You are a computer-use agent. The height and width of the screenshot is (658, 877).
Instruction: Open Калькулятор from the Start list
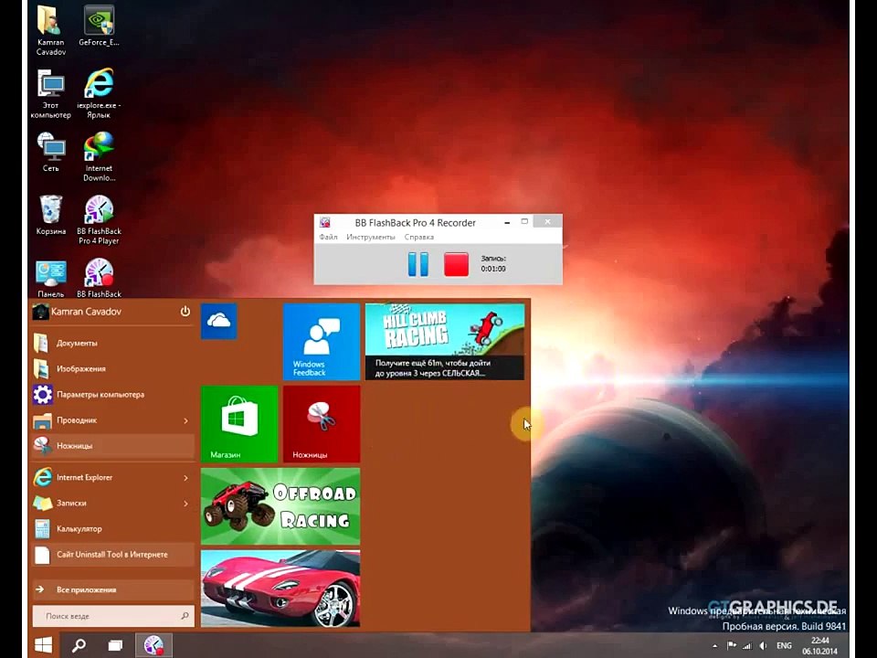tap(113, 529)
